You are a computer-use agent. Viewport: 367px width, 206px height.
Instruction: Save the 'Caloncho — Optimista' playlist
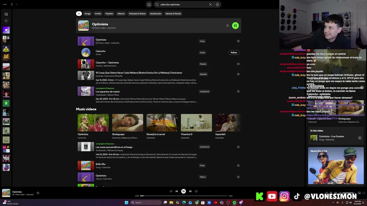(x=238, y=64)
